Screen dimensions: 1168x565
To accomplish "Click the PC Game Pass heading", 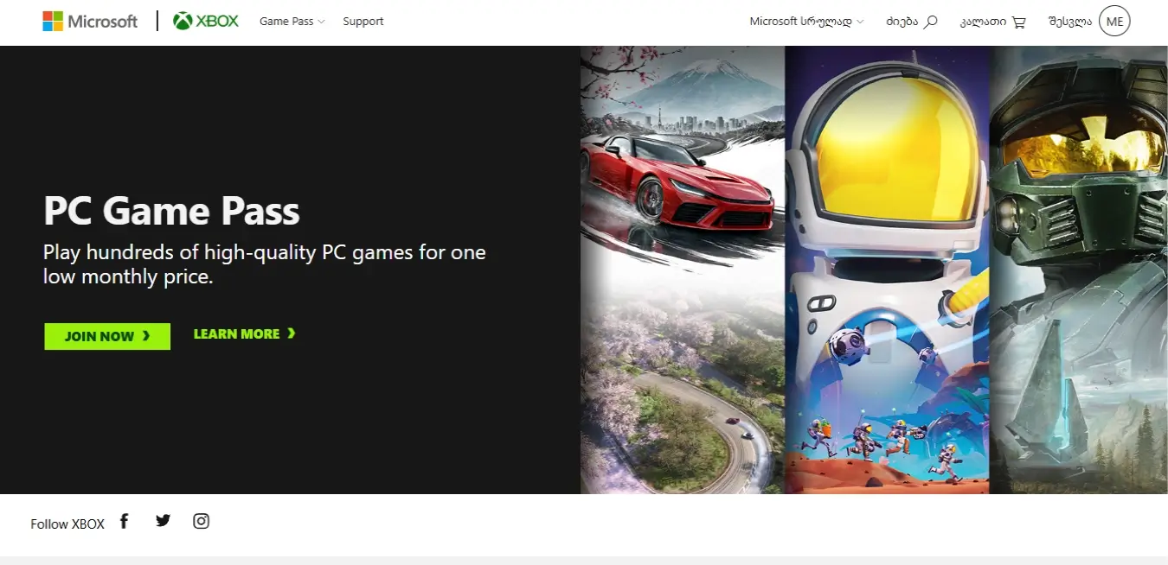I will (171, 210).
